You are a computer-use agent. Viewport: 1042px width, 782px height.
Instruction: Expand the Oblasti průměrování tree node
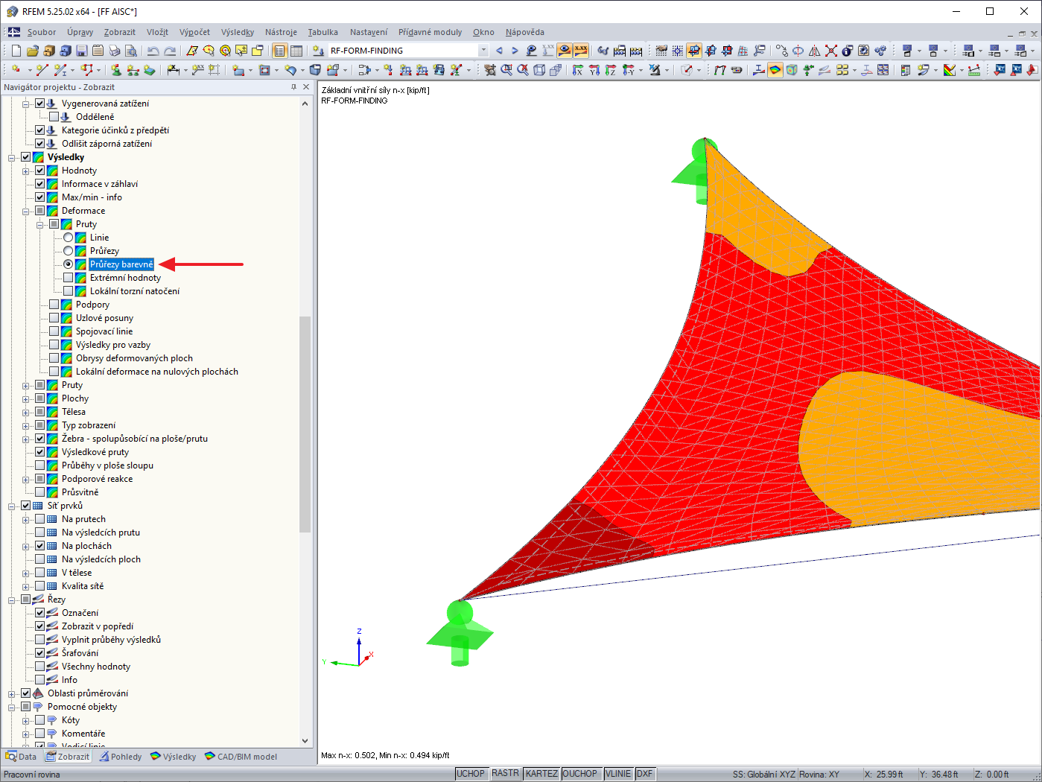click(x=12, y=693)
